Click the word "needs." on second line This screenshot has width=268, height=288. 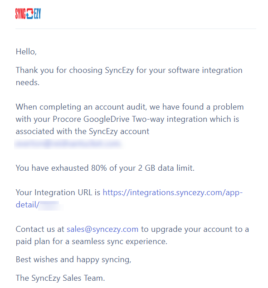[x=28, y=82]
